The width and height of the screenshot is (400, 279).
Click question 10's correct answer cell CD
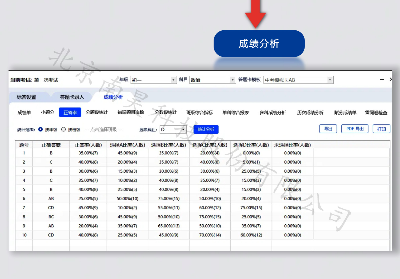click(x=51, y=235)
